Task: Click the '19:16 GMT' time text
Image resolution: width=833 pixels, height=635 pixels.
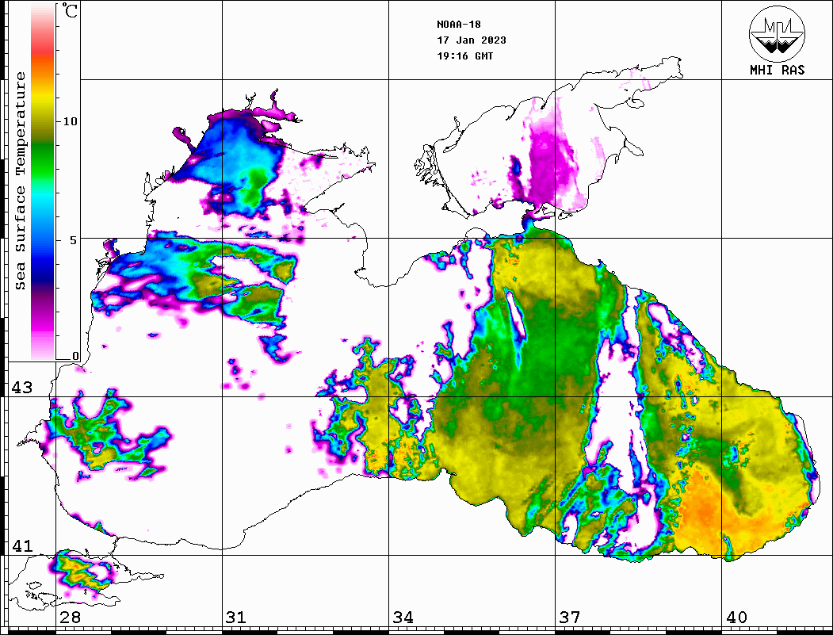Action: click(x=464, y=55)
